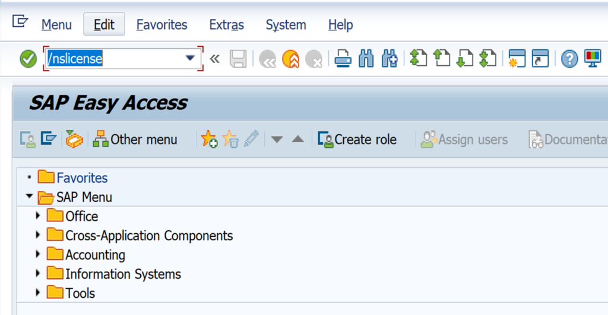Click the grey Back icon
Viewport: 608px width, 315px height.
pyautogui.click(x=267, y=59)
